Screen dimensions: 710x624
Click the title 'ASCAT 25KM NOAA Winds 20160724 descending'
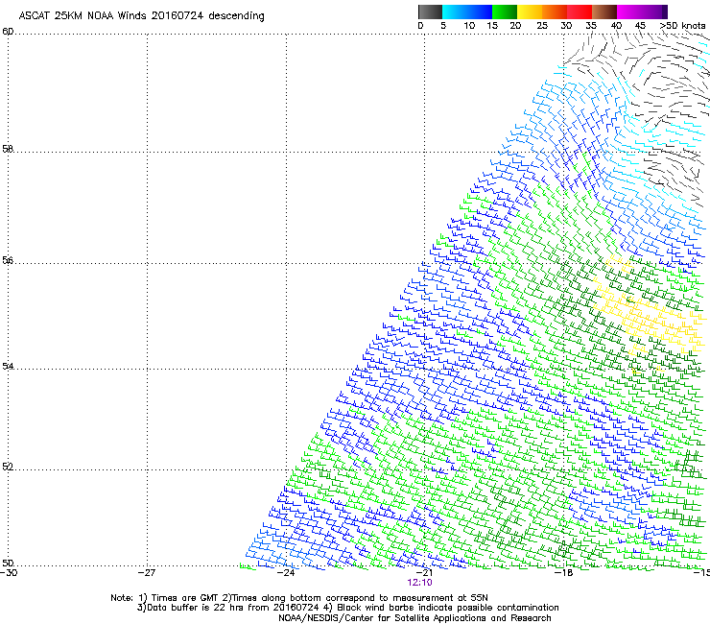point(141,16)
